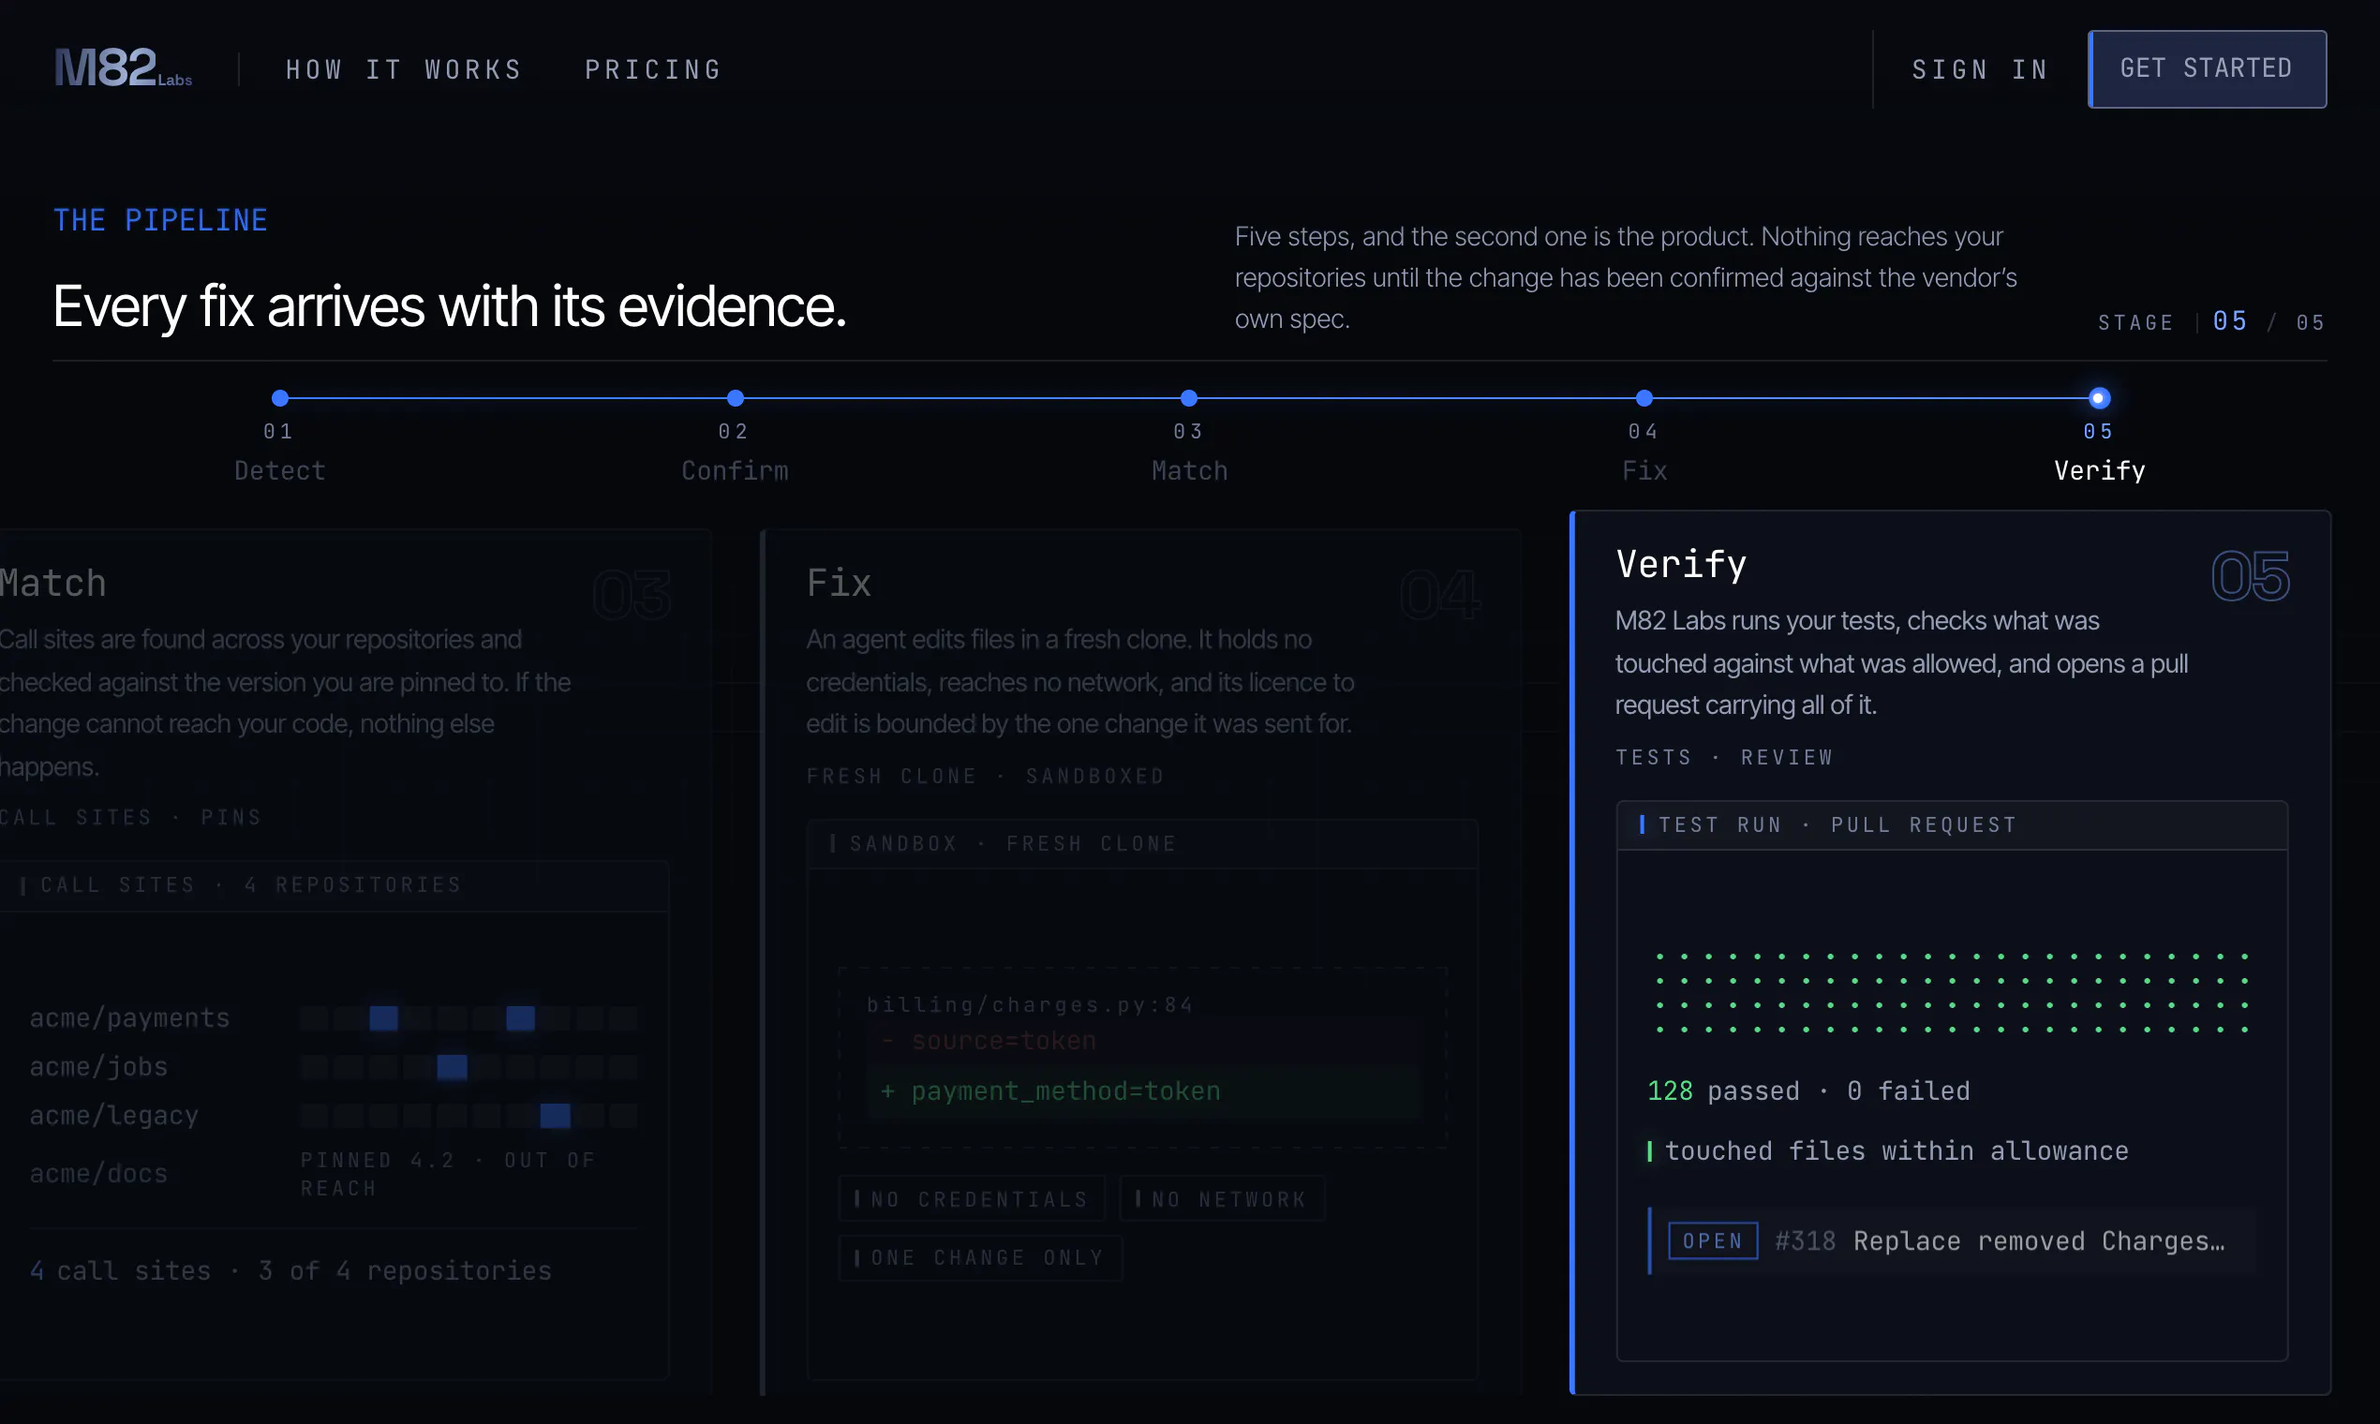2380x1424 pixels.
Task: Open the How It Works page
Action: 404,69
